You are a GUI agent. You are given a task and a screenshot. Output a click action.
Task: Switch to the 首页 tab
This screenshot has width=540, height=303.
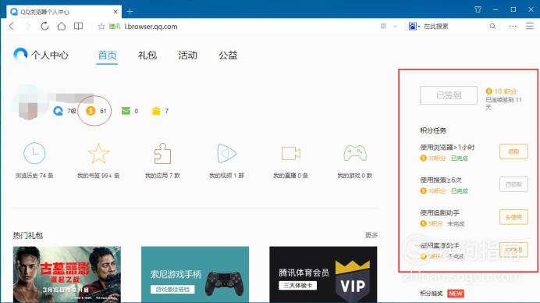click(x=107, y=55)
